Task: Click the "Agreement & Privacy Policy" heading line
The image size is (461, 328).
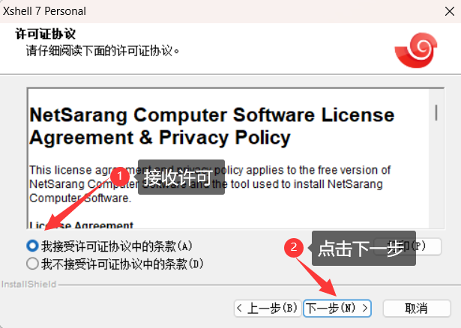Action: click(160, 138)
